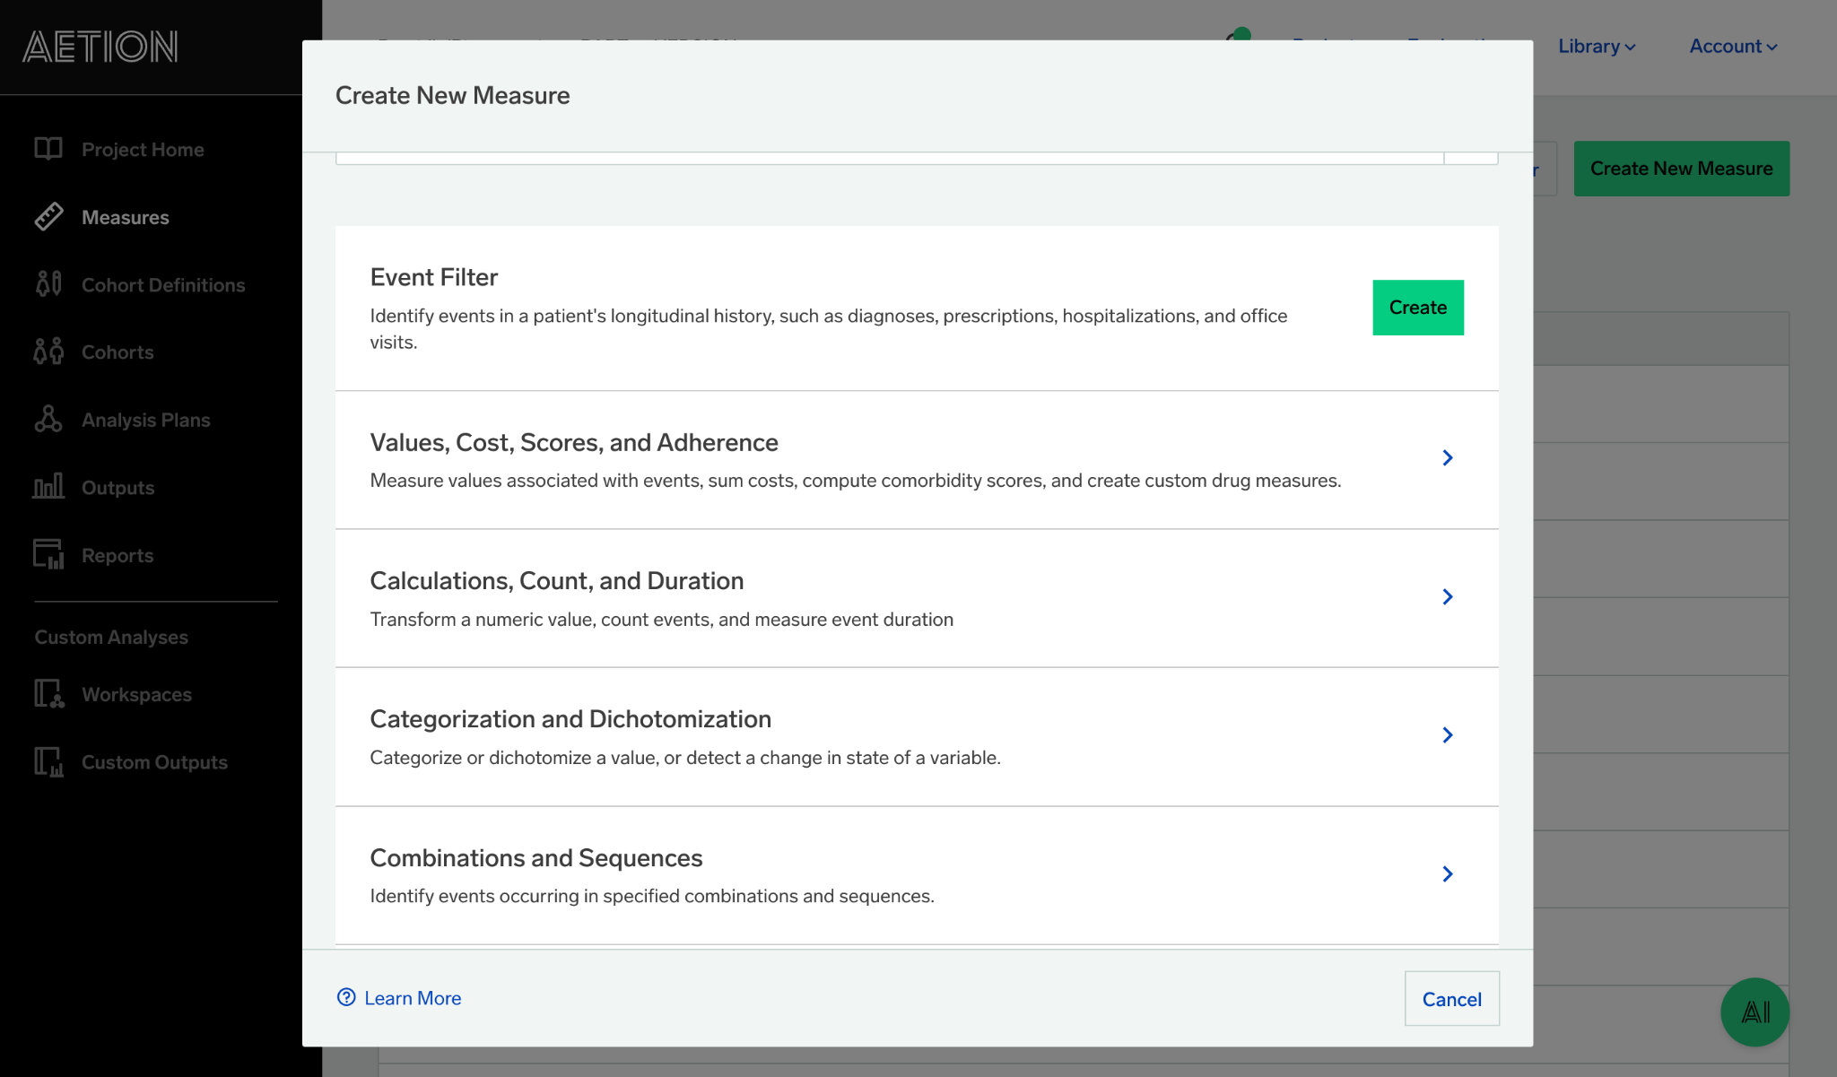
Task: Open Cohort Definitions from the sidebar
Action: (162, 284)
